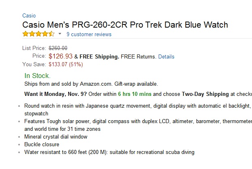Click the bold Two-Day Shipping text
Image resolution: width=252 pixels, height=169 pixels.
pos(205,94)
